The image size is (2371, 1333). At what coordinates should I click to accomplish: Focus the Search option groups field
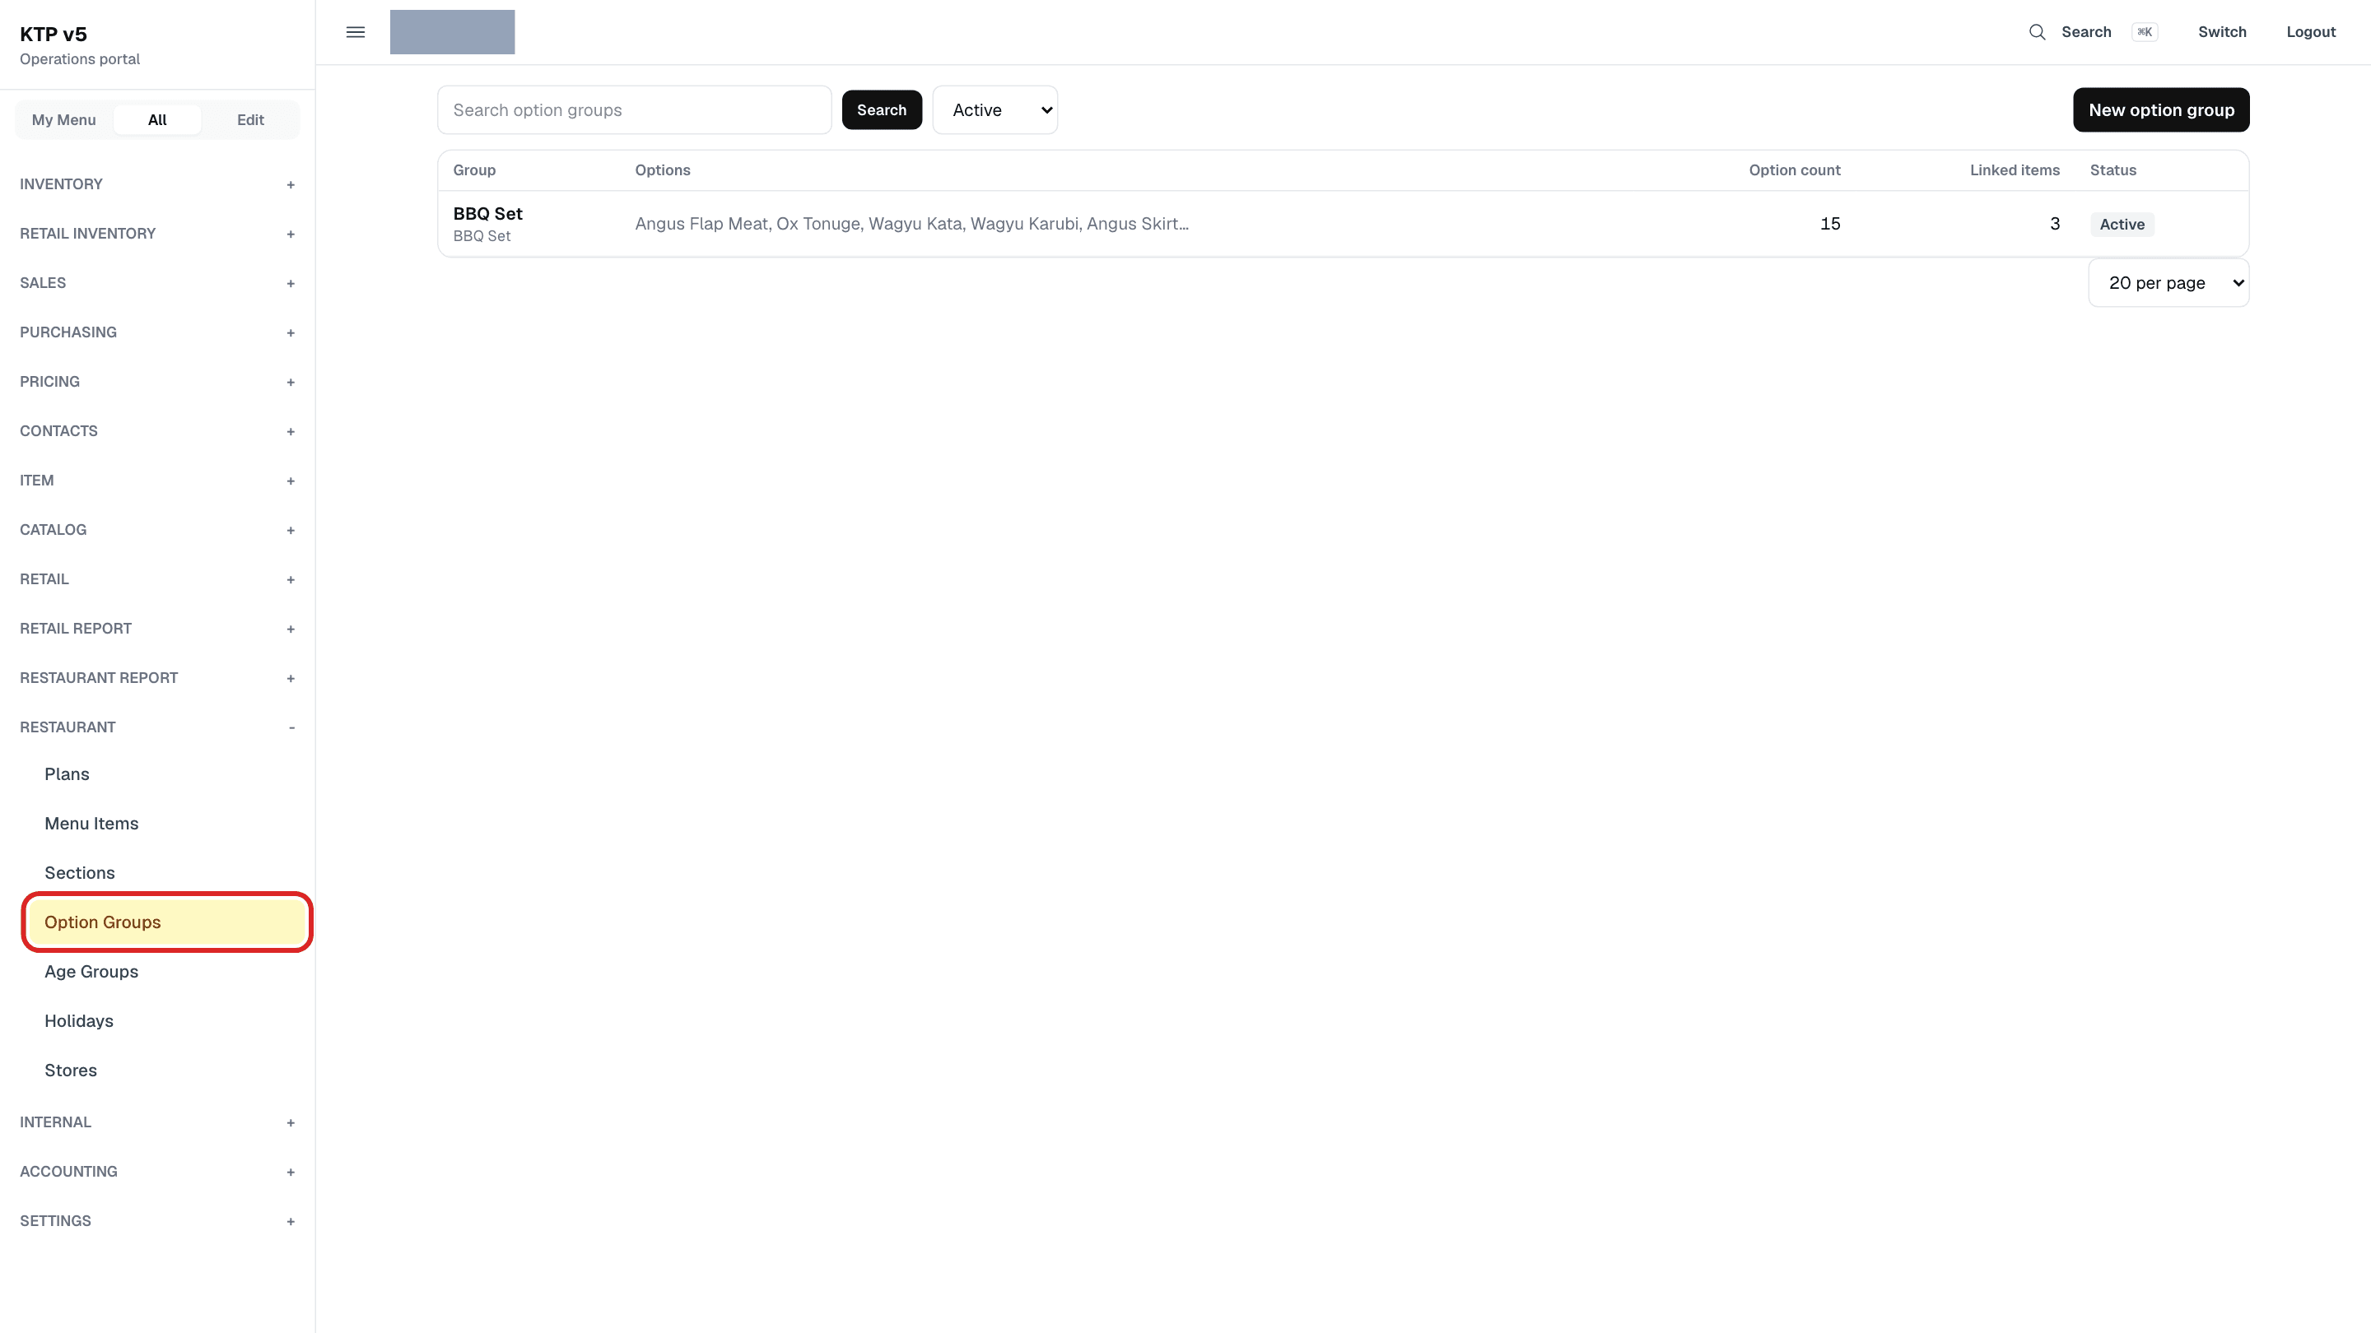pos(634,110)
